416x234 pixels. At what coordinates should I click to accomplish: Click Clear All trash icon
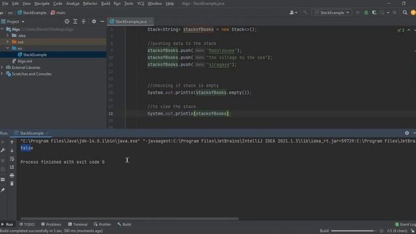[x=12, y=183]
